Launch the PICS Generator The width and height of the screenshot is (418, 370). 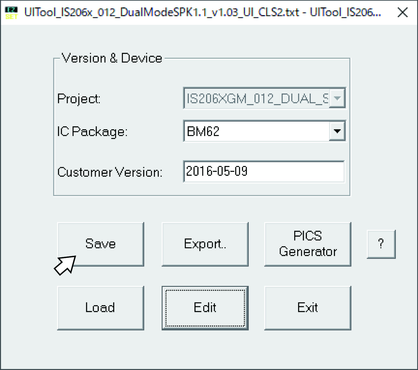[x=308, y=244]
